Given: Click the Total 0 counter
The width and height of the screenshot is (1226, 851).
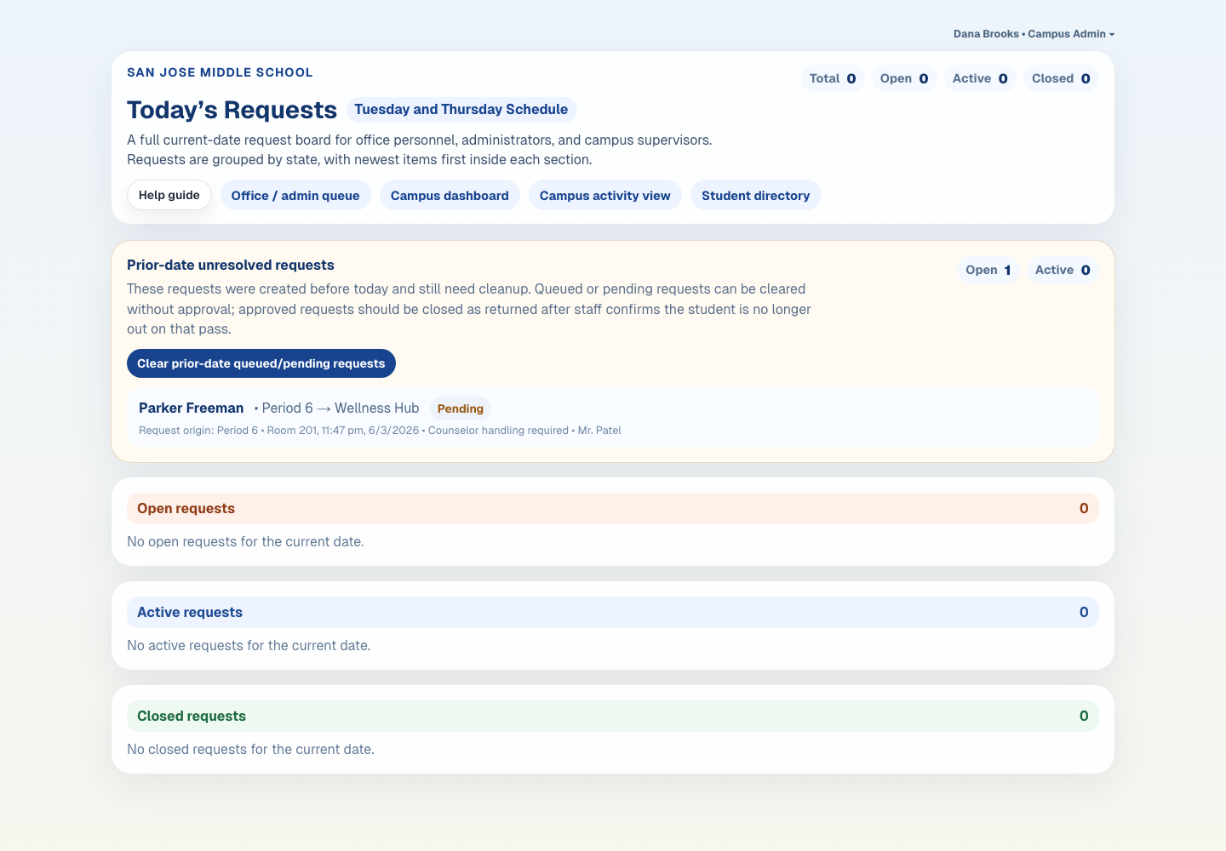Looking at the screenshot, I should tap(833, 78).
